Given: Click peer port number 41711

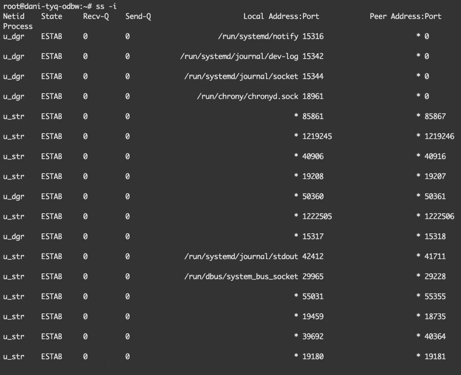Looking at the screenshot, I should tap(435, 257).
